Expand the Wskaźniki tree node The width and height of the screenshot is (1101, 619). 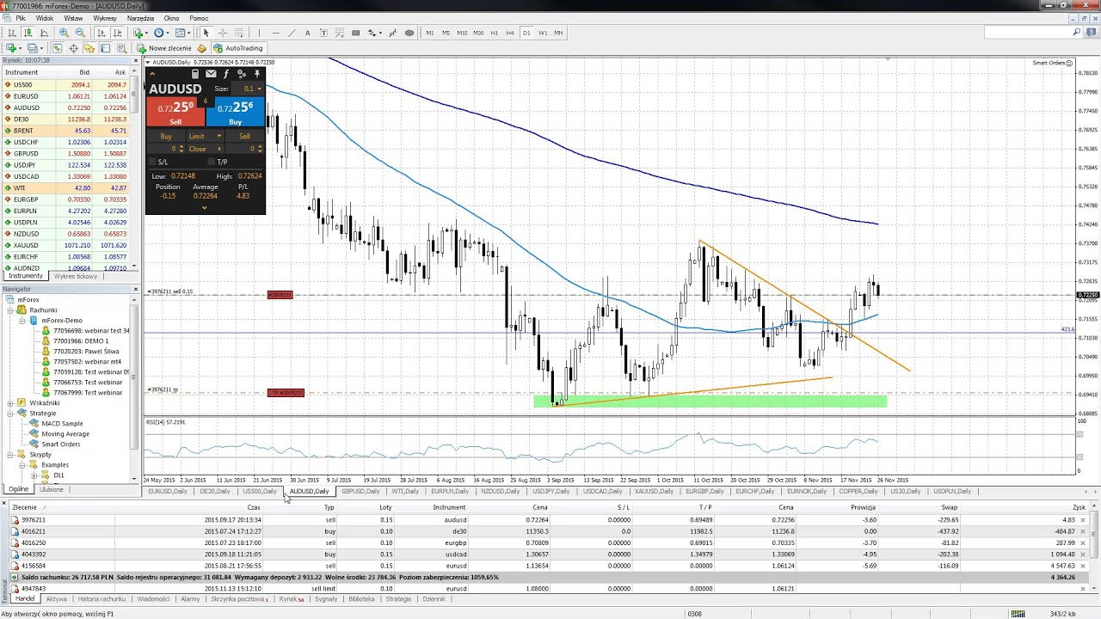point(11,402)
